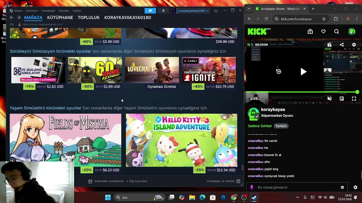Jump to LIVE in Kick player
Screen dimensions: 362x203
(254, 99)
